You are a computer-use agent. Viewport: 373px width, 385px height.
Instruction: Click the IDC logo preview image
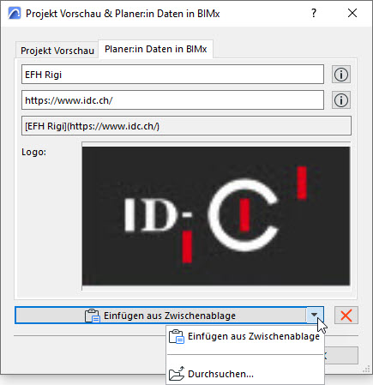[x=216, y=216]
